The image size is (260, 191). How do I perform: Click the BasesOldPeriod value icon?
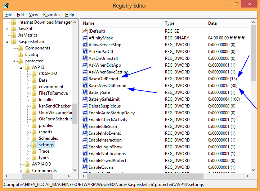coord(85,78)
